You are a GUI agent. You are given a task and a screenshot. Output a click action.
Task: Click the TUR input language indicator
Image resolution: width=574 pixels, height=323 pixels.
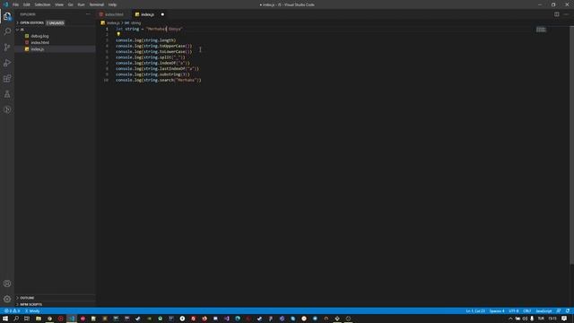pyautogui.click(x=541, y=319)
